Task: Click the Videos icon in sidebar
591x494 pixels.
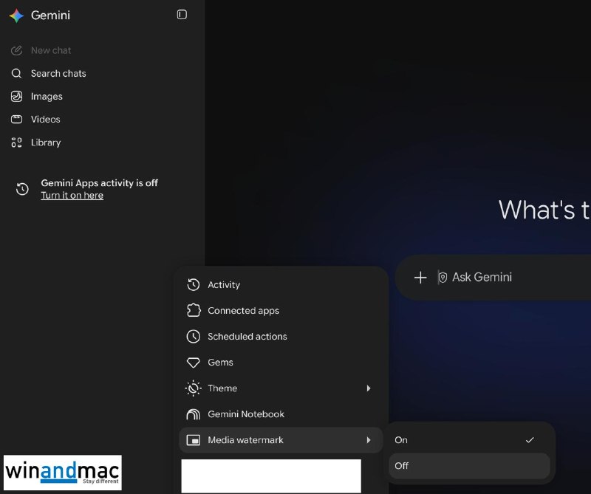Action: coord(16,120)
